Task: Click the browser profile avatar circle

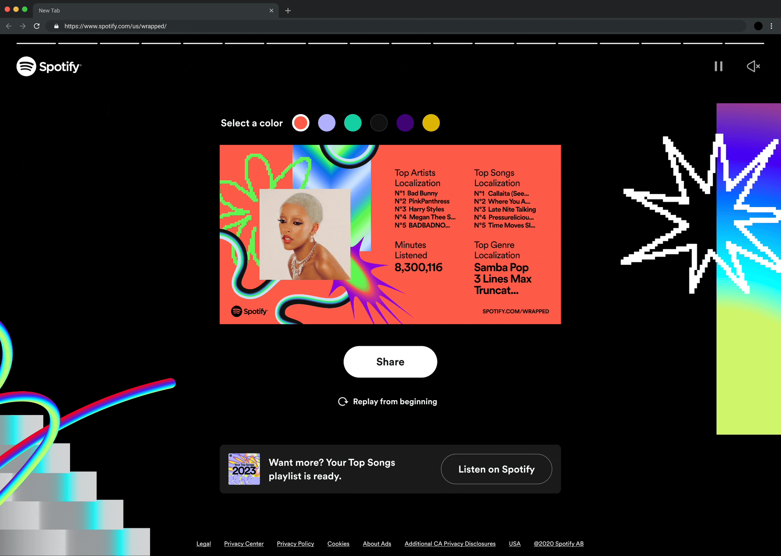Action: [758, 26]
